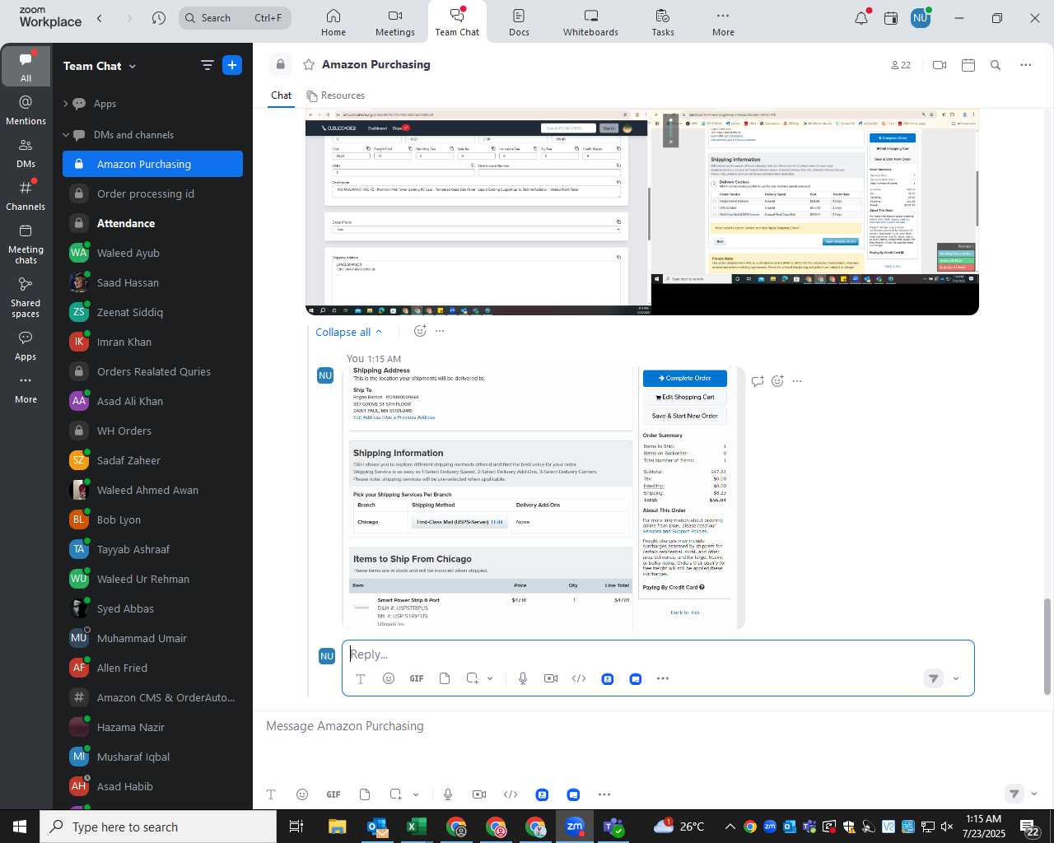Open send options dropdown in main message box

(x=1034, y=794)
